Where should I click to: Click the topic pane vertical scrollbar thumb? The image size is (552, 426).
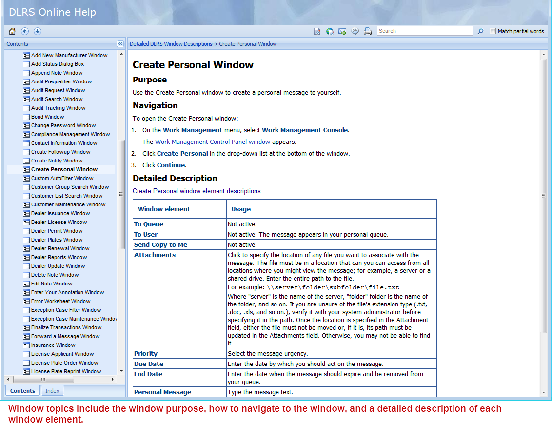[543, 196]
